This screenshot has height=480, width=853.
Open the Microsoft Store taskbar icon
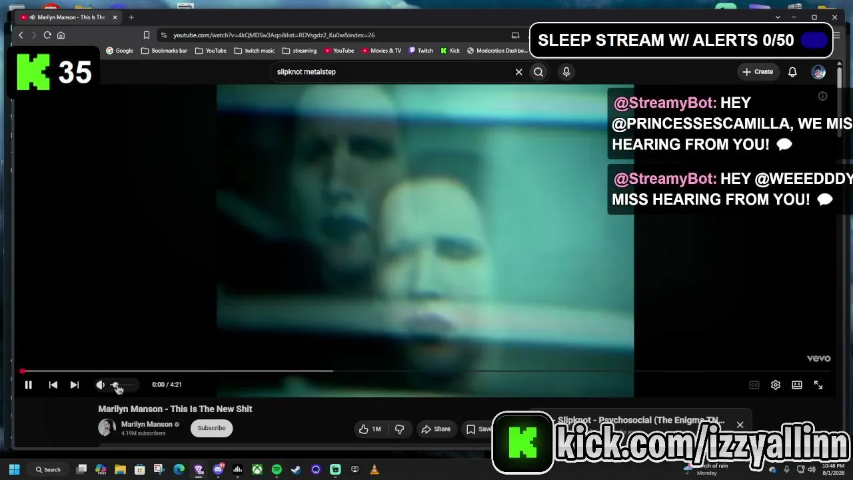(x=139, y=469)
